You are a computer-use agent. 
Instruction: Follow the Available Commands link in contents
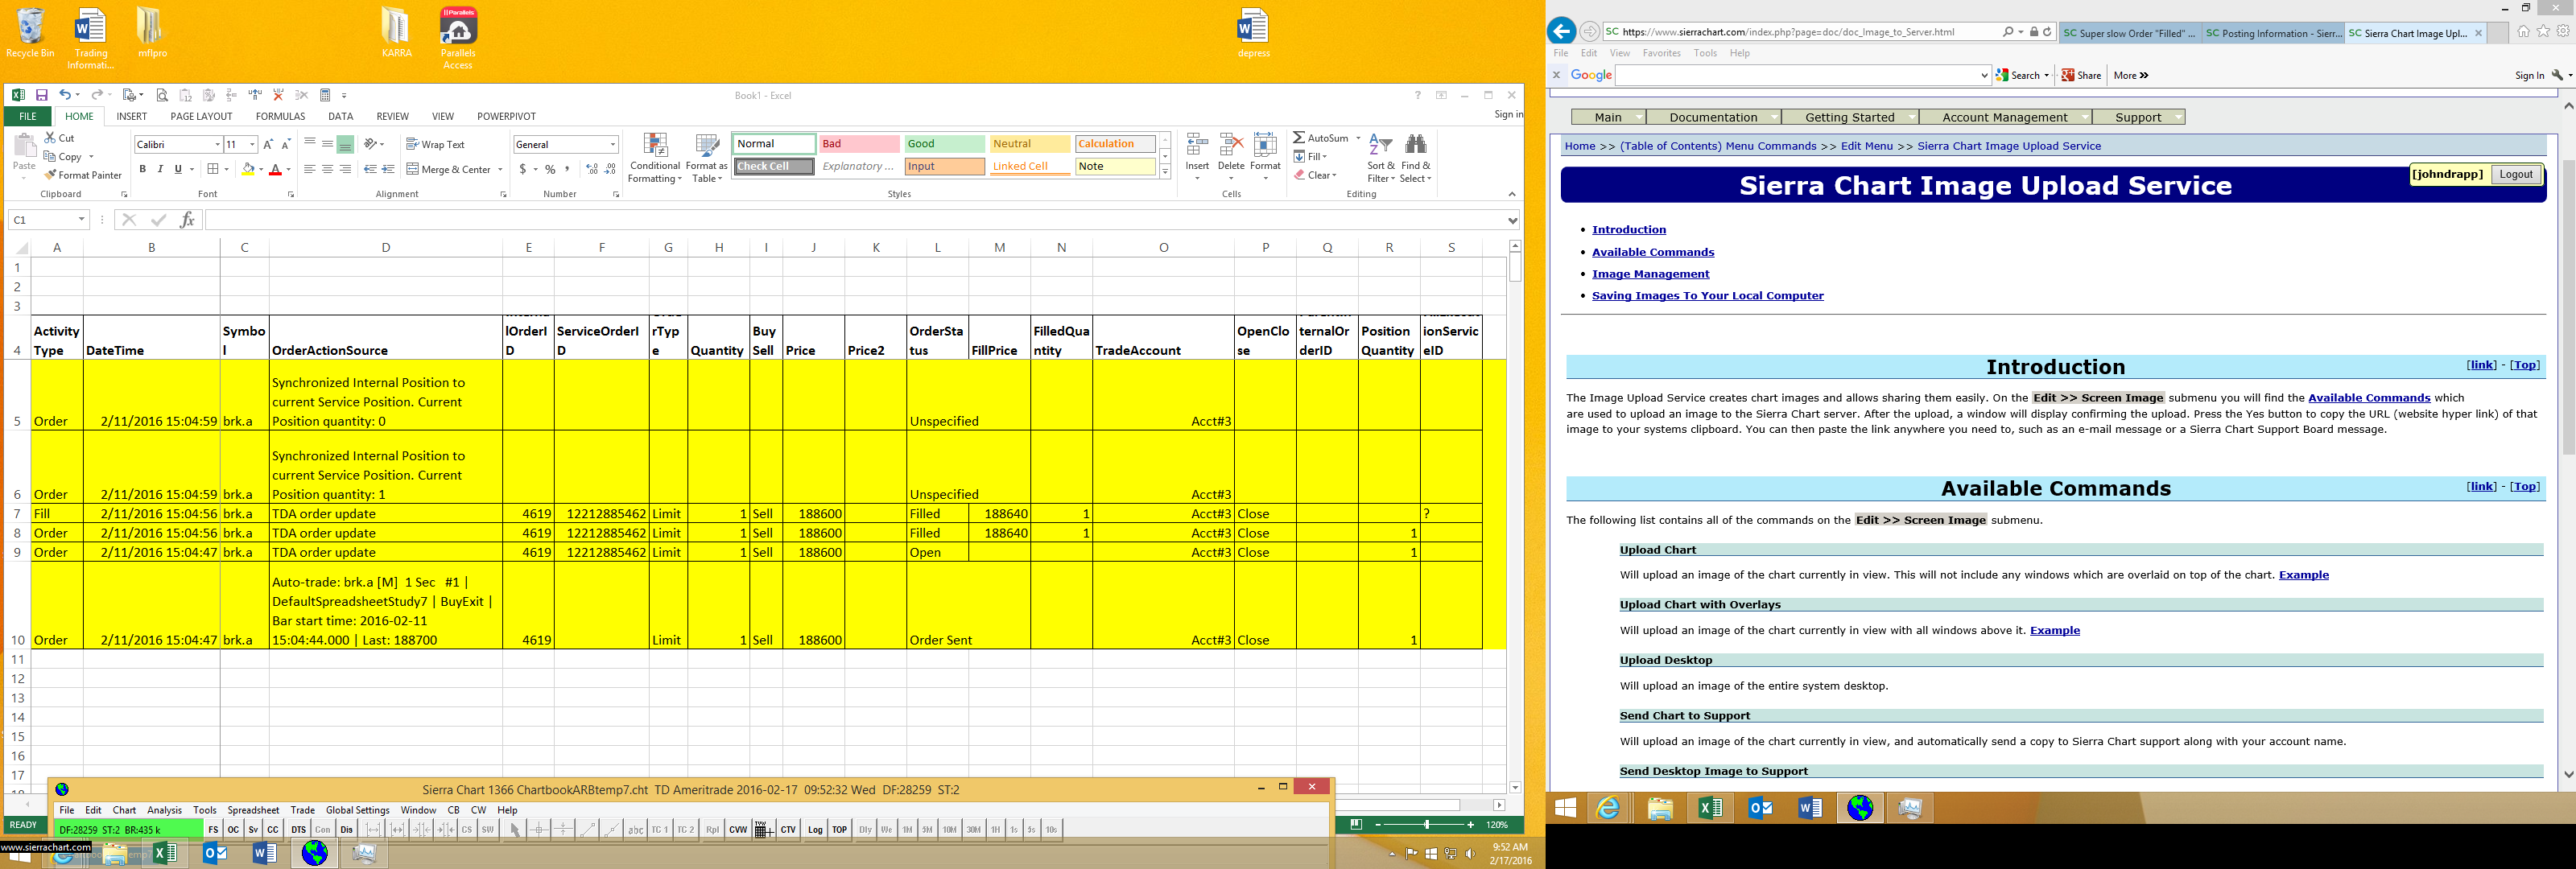pos(1652,252)
